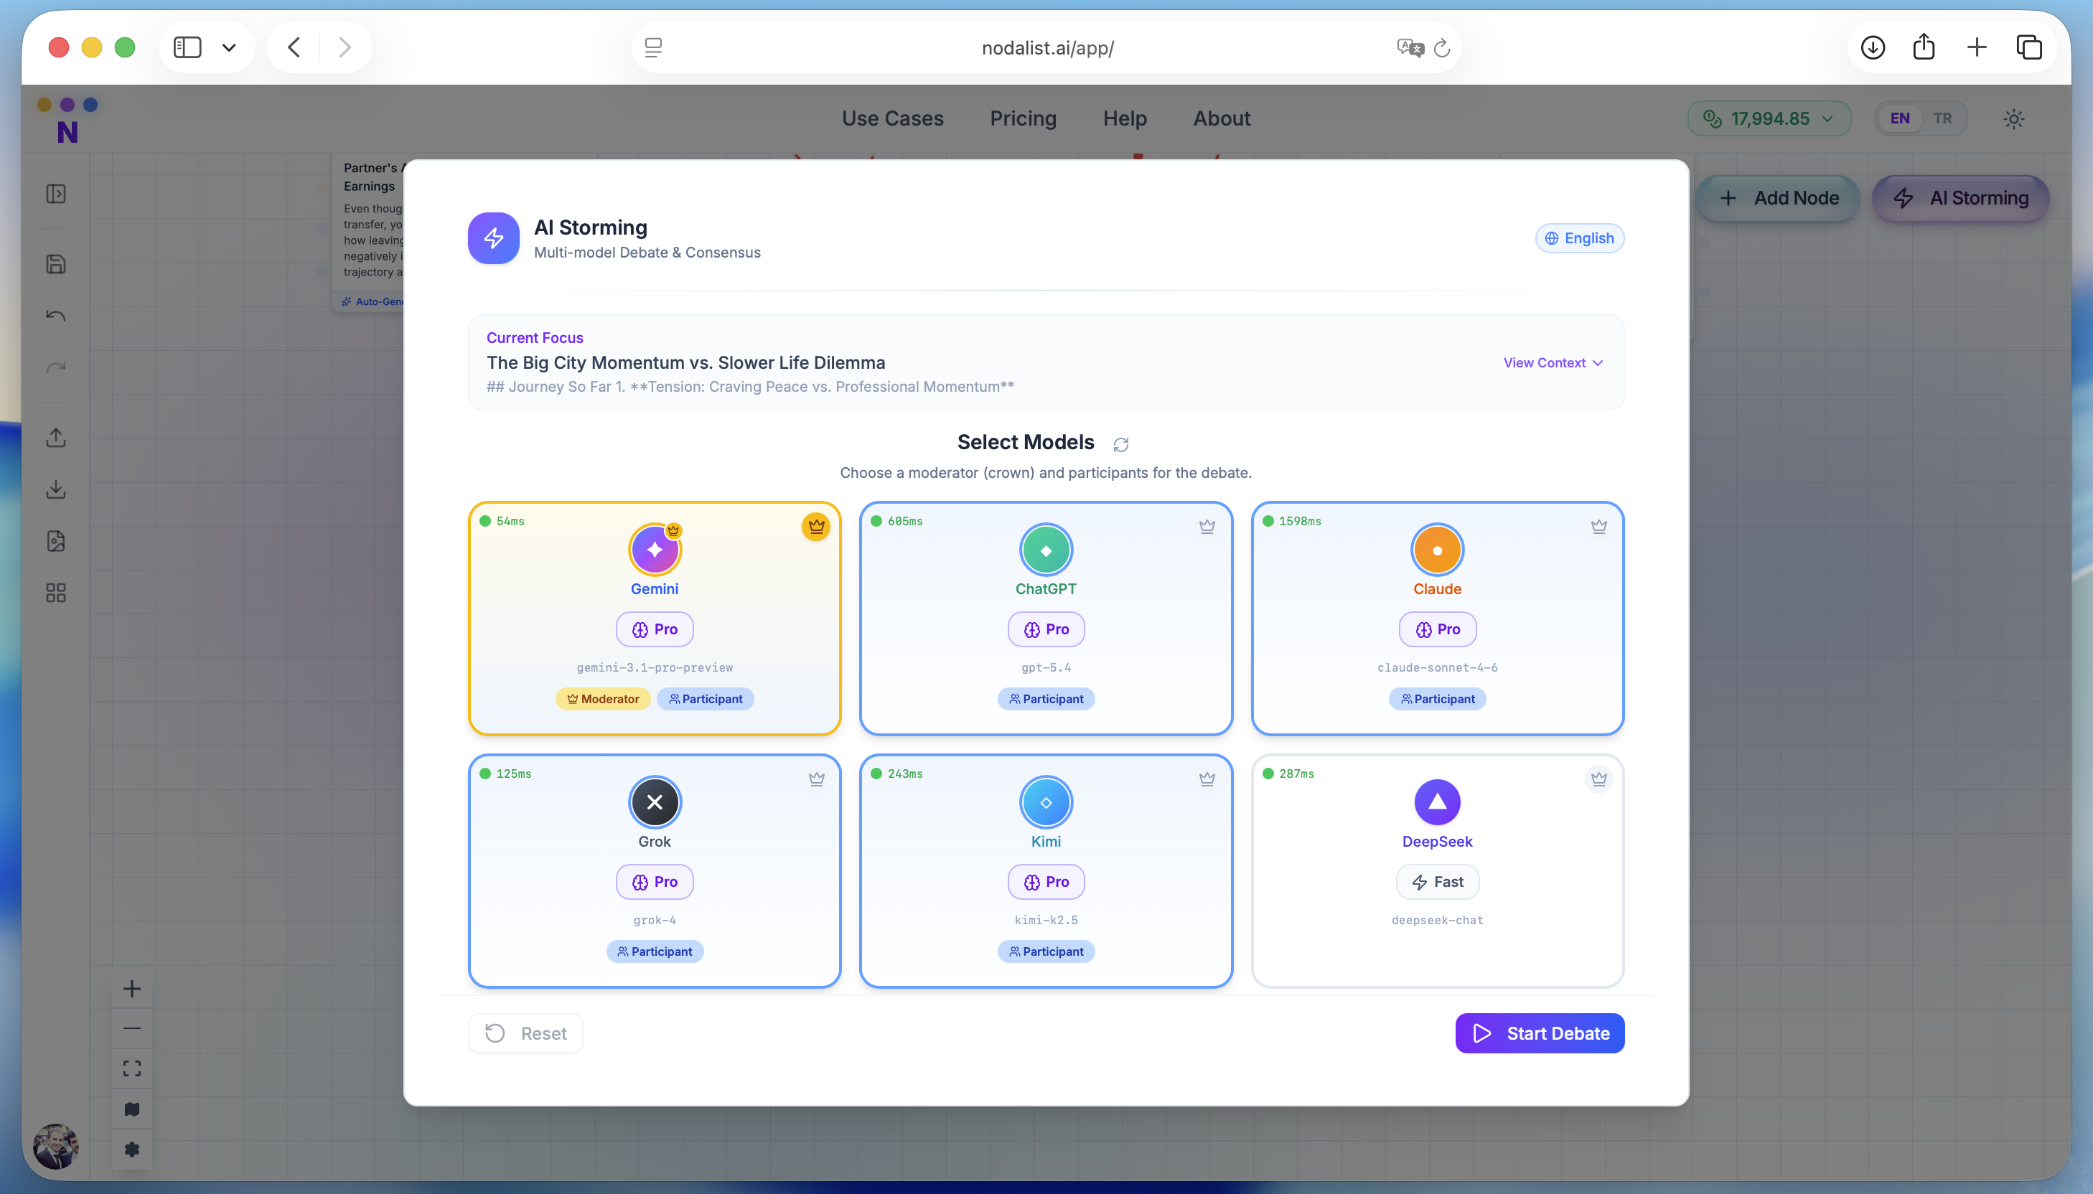Screen dimensions: 2093x1194
Task: Open the Safari sidebar dropdown chevron
Action: pyautogui.click(x=229, y=47)
